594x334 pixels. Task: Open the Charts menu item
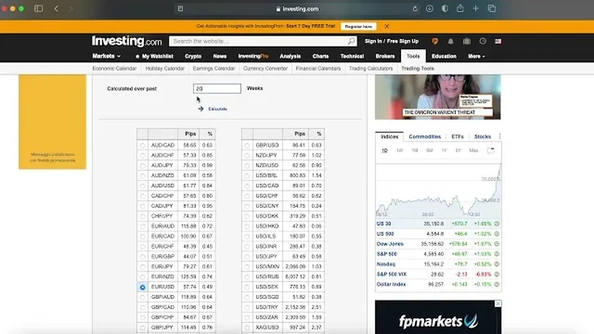[x=321, y=56]
